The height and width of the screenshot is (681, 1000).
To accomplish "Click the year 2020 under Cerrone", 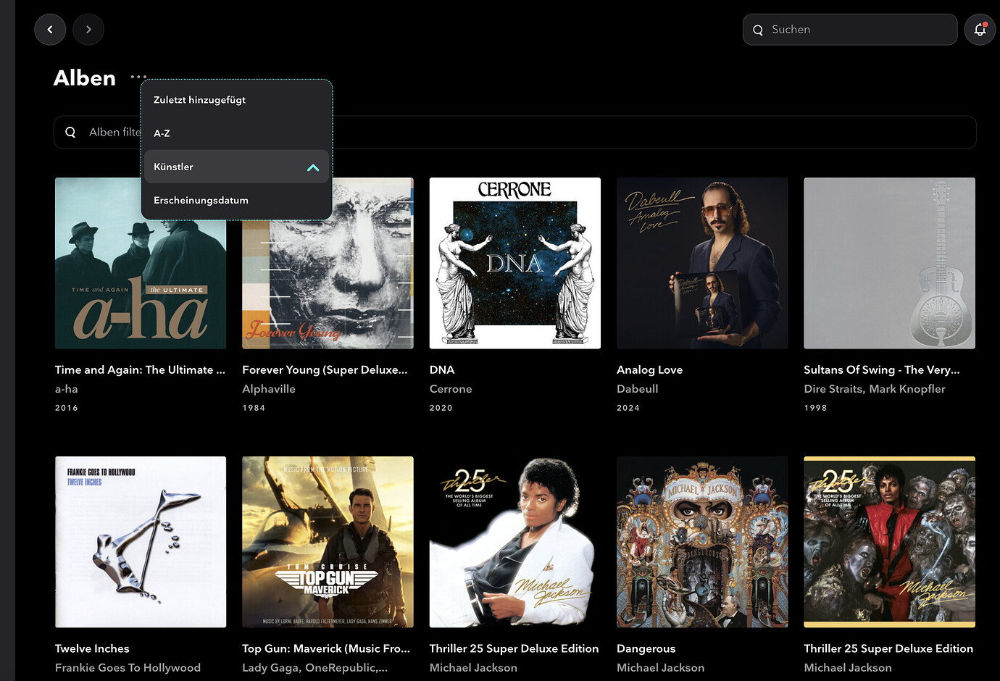I will (441, 408).
